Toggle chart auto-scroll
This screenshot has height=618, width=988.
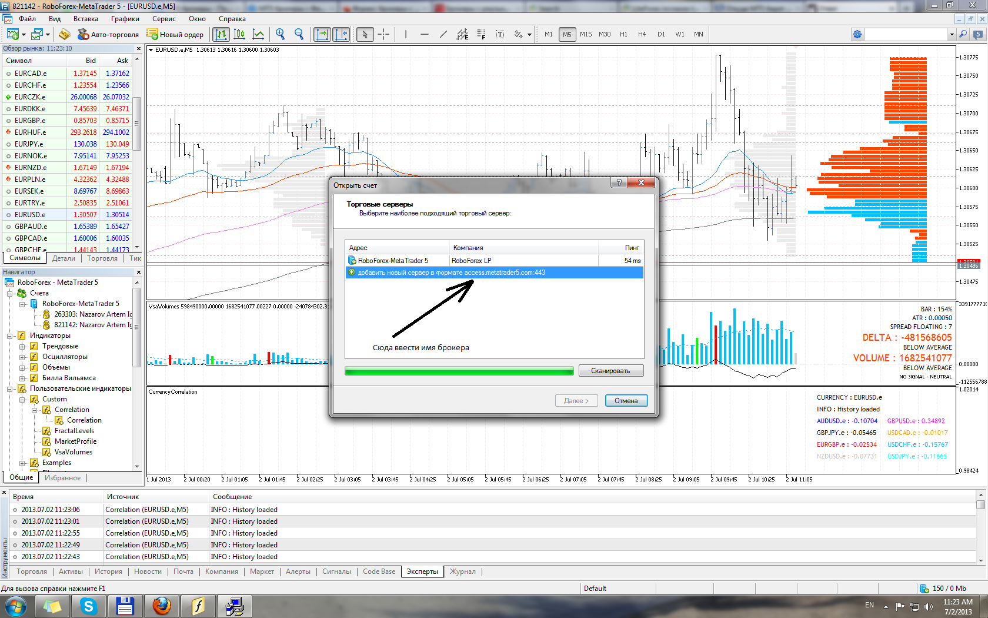322,34
